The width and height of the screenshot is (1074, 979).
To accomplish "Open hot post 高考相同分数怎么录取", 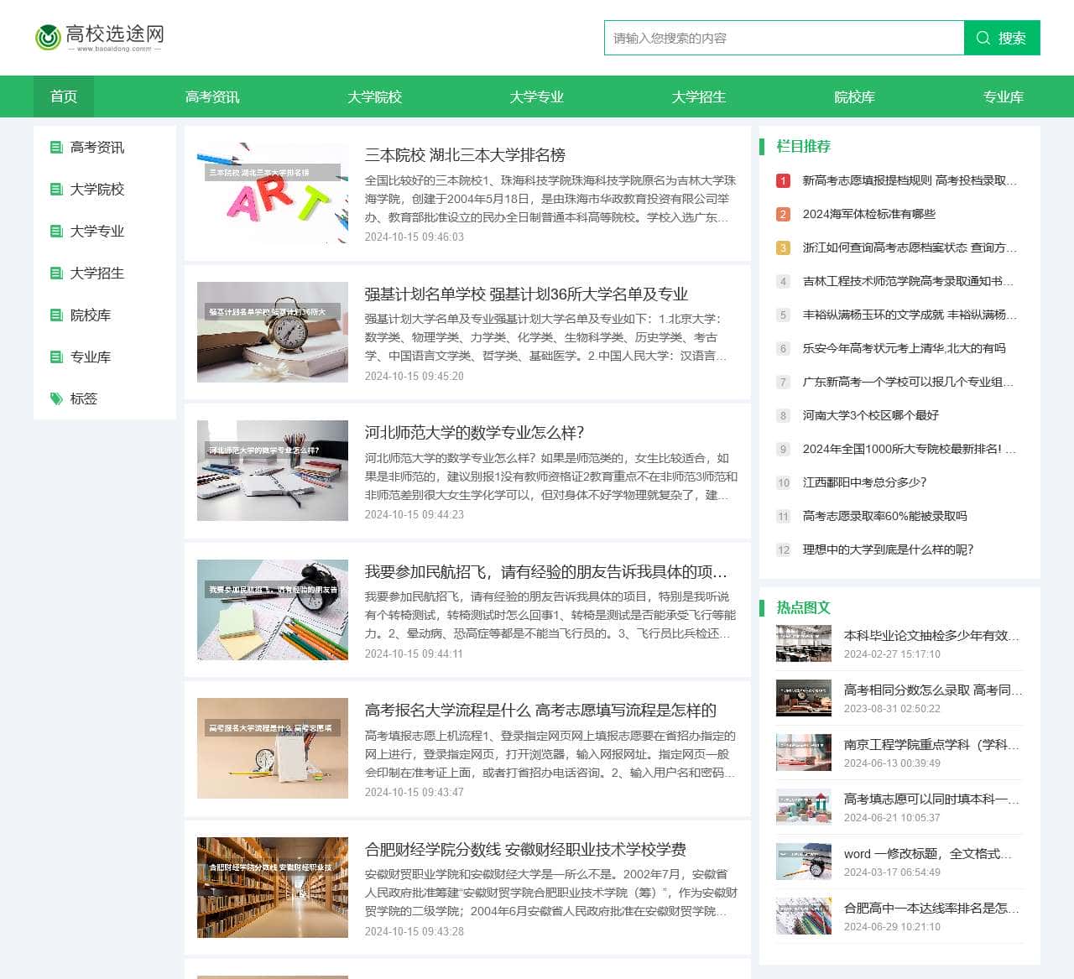I will (933, 690).
